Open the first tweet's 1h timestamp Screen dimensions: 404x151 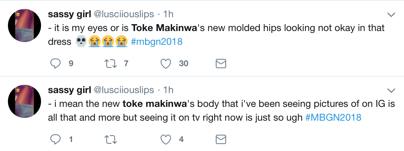click(x=168, y=14)
